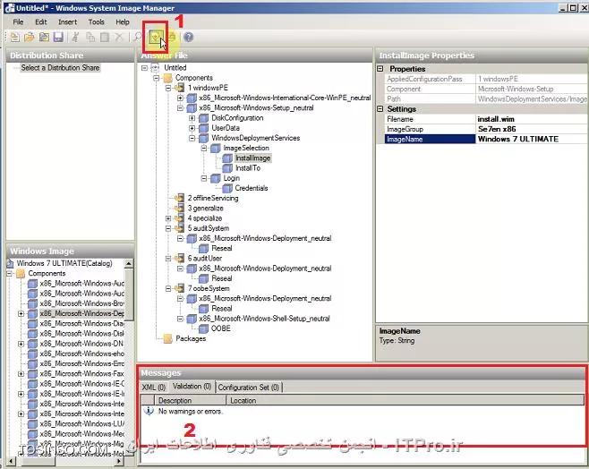The width and height of the screenshot is (589, 469).
Task: Select Reseal under 5 auditSystem
Action: [x=222, y=248]
